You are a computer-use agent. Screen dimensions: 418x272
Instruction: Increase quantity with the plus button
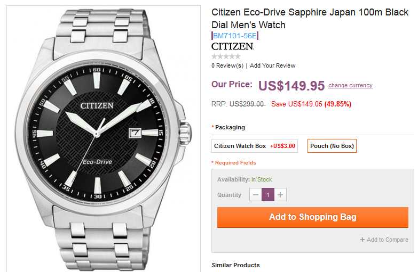(281, 195)
